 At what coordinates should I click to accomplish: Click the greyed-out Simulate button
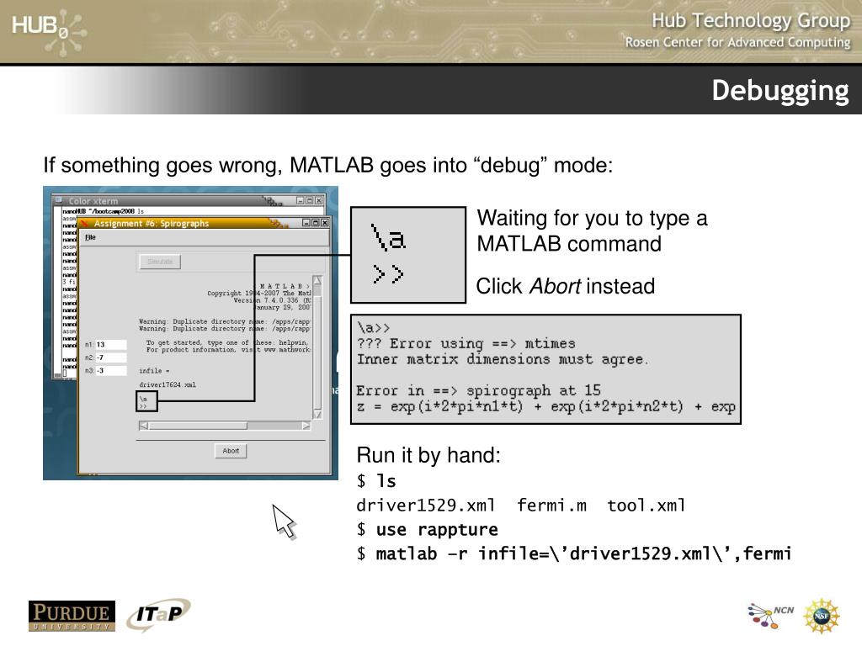coord(160,262)
